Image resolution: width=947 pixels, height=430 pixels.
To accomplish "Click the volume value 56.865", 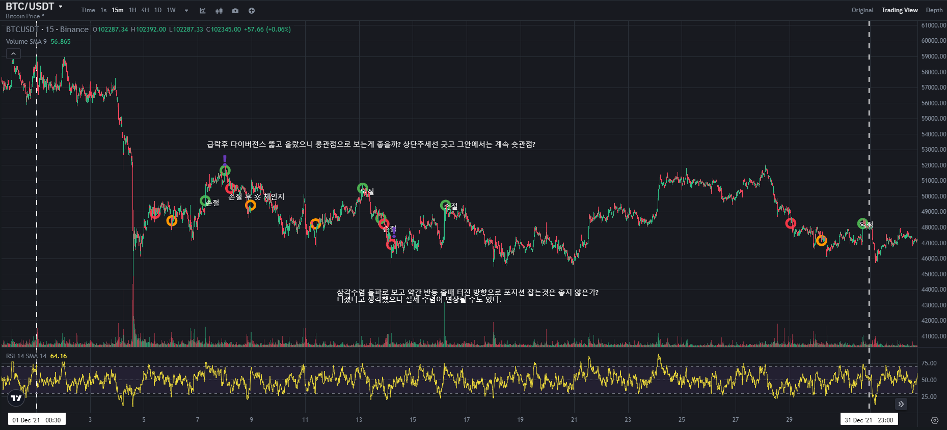I will pos(61,42).
